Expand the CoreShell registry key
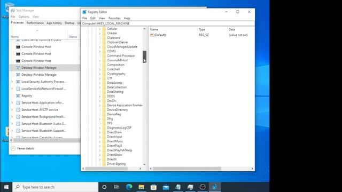The image size is (342, 192). coord(100,69)
